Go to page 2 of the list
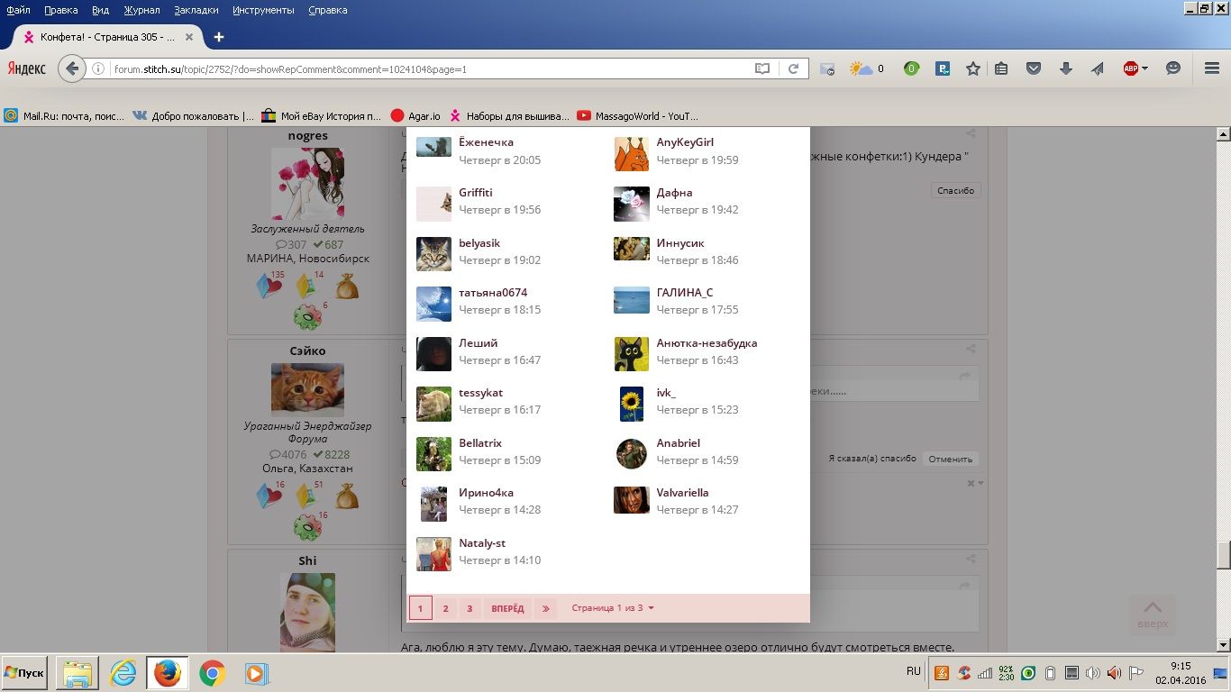 (x=445, y=608)
